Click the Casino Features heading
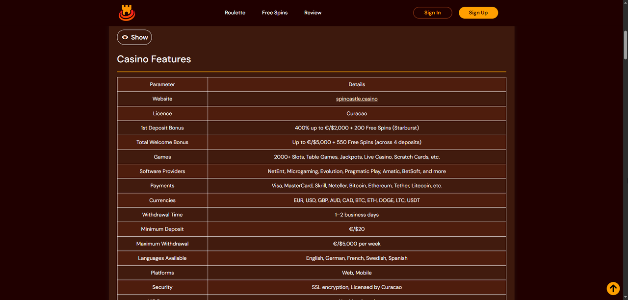Viewport: 628px width, 300px height. tap(154, 59)
